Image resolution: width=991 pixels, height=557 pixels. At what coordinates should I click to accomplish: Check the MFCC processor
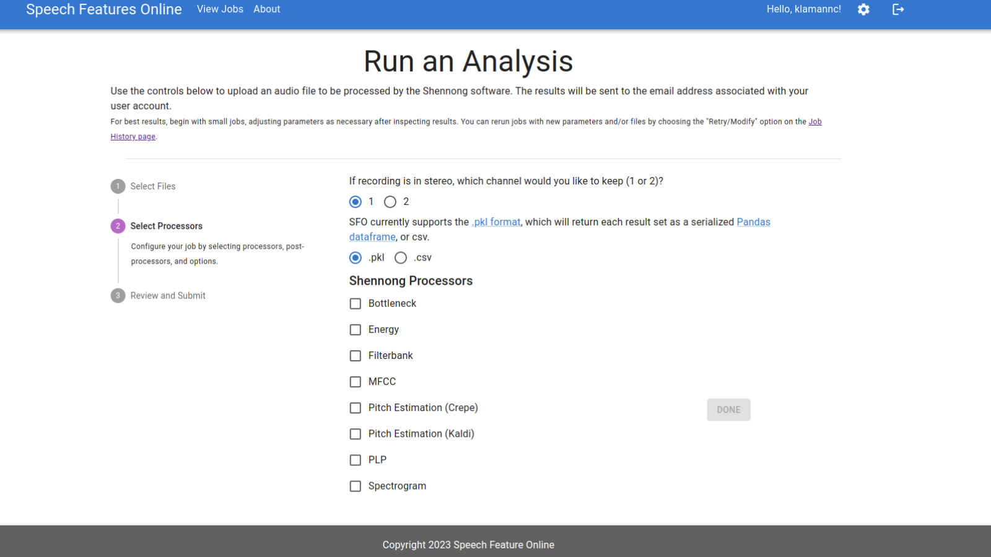click(x=356, y=382)
